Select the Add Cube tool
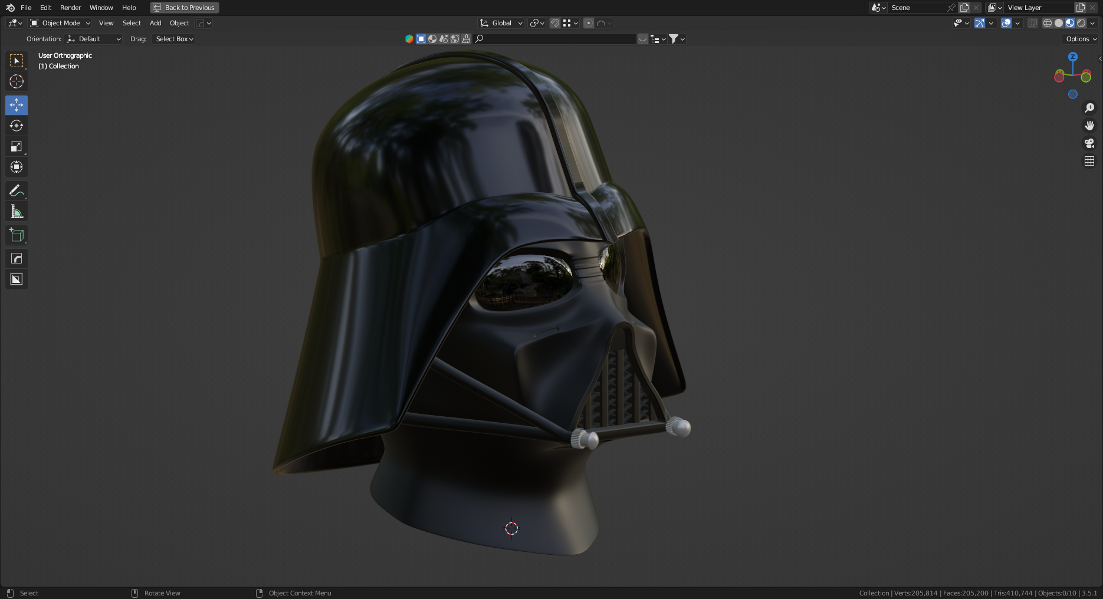 (x=17, y=235)
